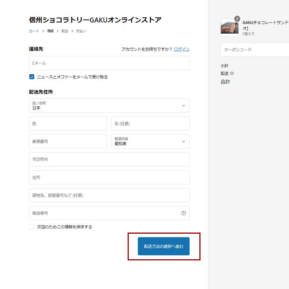Click the quantity badge on the product thumbnail
This screenshot has height=289, width=289.
[x=237, y=19]
